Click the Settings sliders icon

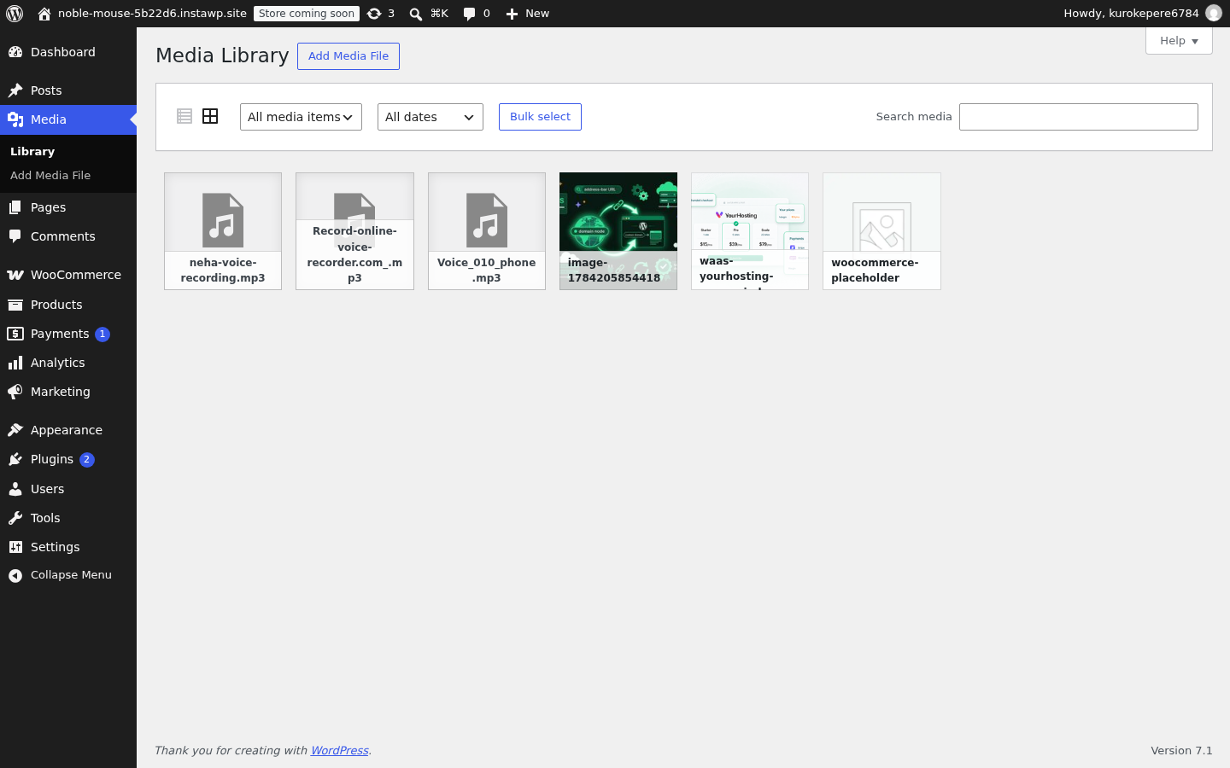click(x=15, y=547)
